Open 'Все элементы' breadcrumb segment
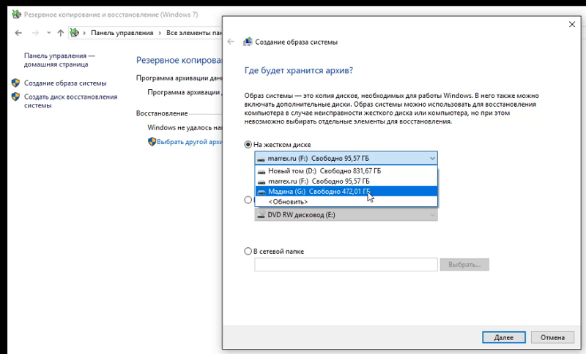Viewport: 586px width, 354px height. (x=194, y=33)
